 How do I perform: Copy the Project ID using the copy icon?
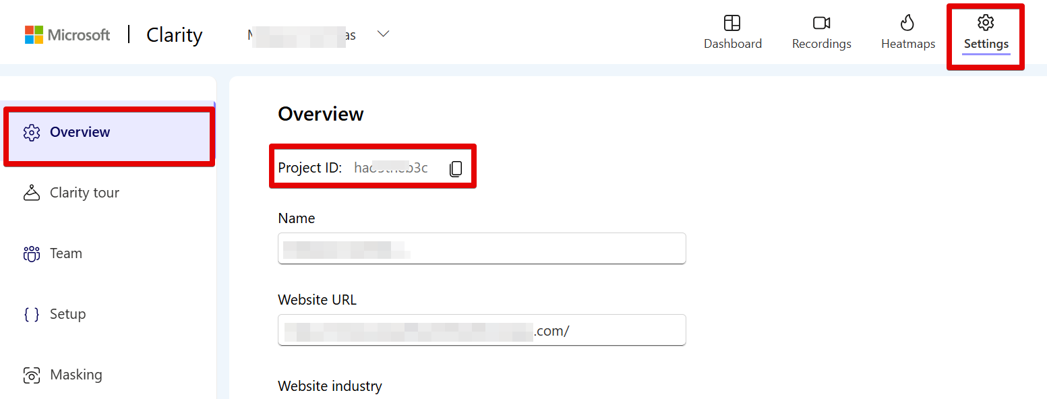456,168
